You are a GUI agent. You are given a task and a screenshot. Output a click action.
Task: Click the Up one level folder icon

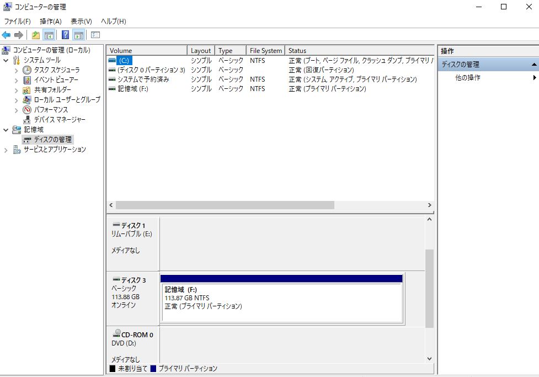(36, 35)
